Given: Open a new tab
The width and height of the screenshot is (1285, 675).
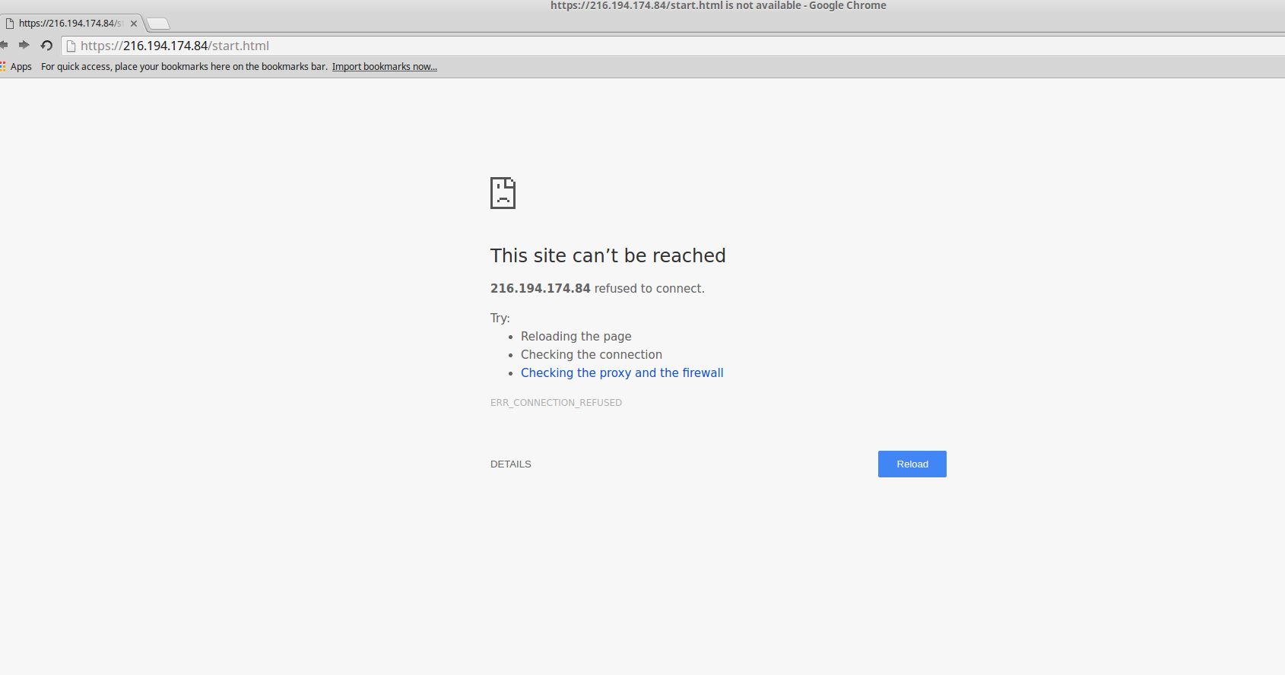Looking at the screenshot, I should pos(157,24).
